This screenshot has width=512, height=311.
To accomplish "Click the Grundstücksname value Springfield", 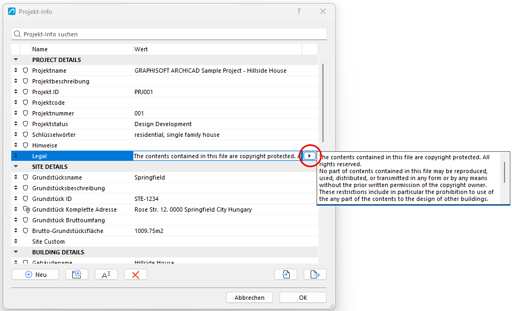I will [149, 177].
